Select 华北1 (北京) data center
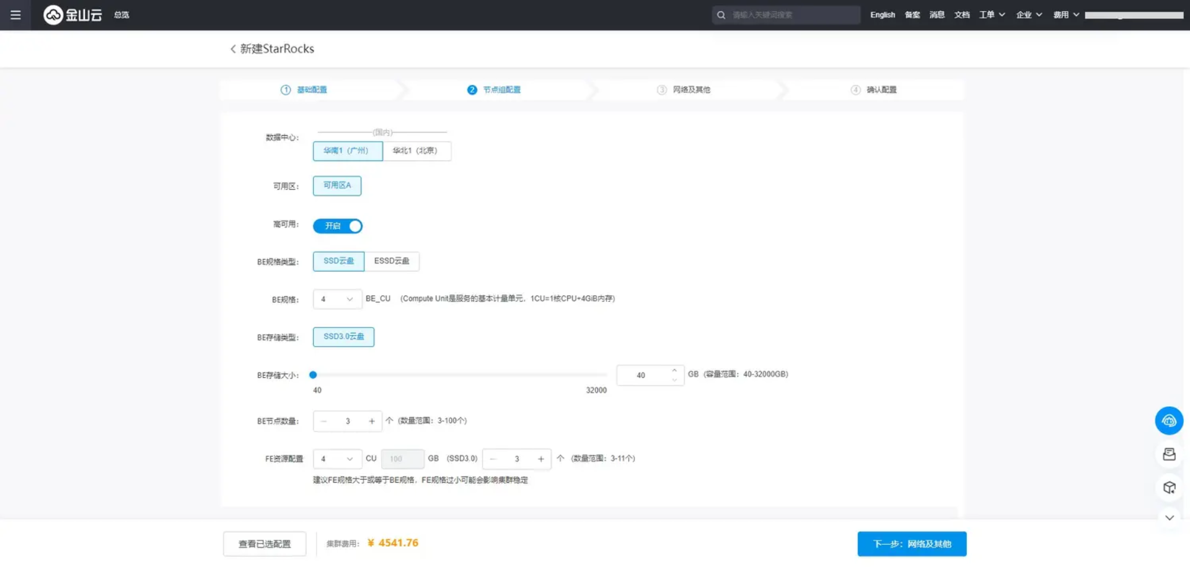Image resolution: width=1190 pixels, height=567 pixels. (416, 151)
